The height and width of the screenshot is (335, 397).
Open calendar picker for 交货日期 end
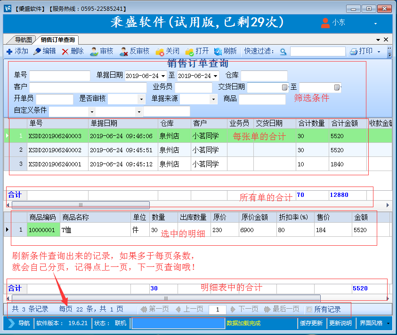337,87
